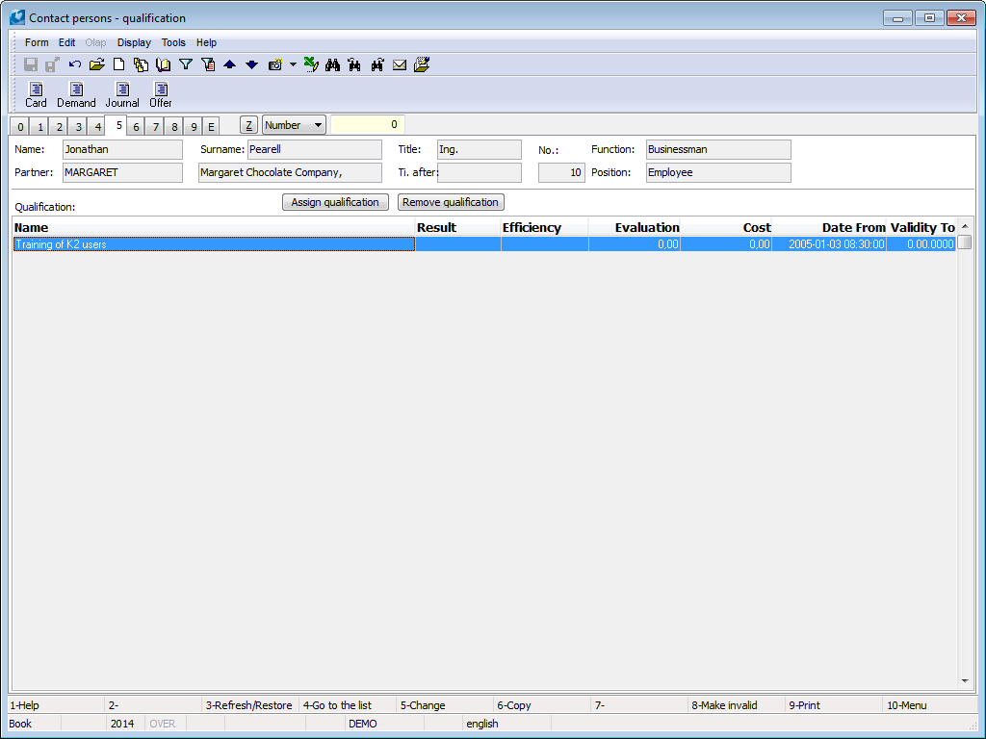Viewport: 986px width, 739px height.
Task: Open the Tools menu
Action: click(173, 42)
